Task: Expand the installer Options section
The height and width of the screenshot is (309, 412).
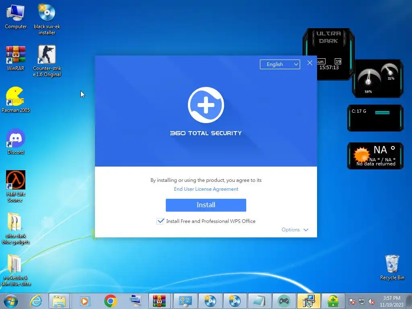Action: coord(295,230)
